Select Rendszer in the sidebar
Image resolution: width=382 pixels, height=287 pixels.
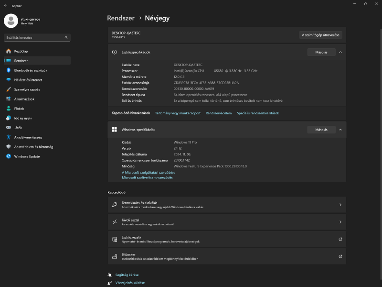(37, 61)
